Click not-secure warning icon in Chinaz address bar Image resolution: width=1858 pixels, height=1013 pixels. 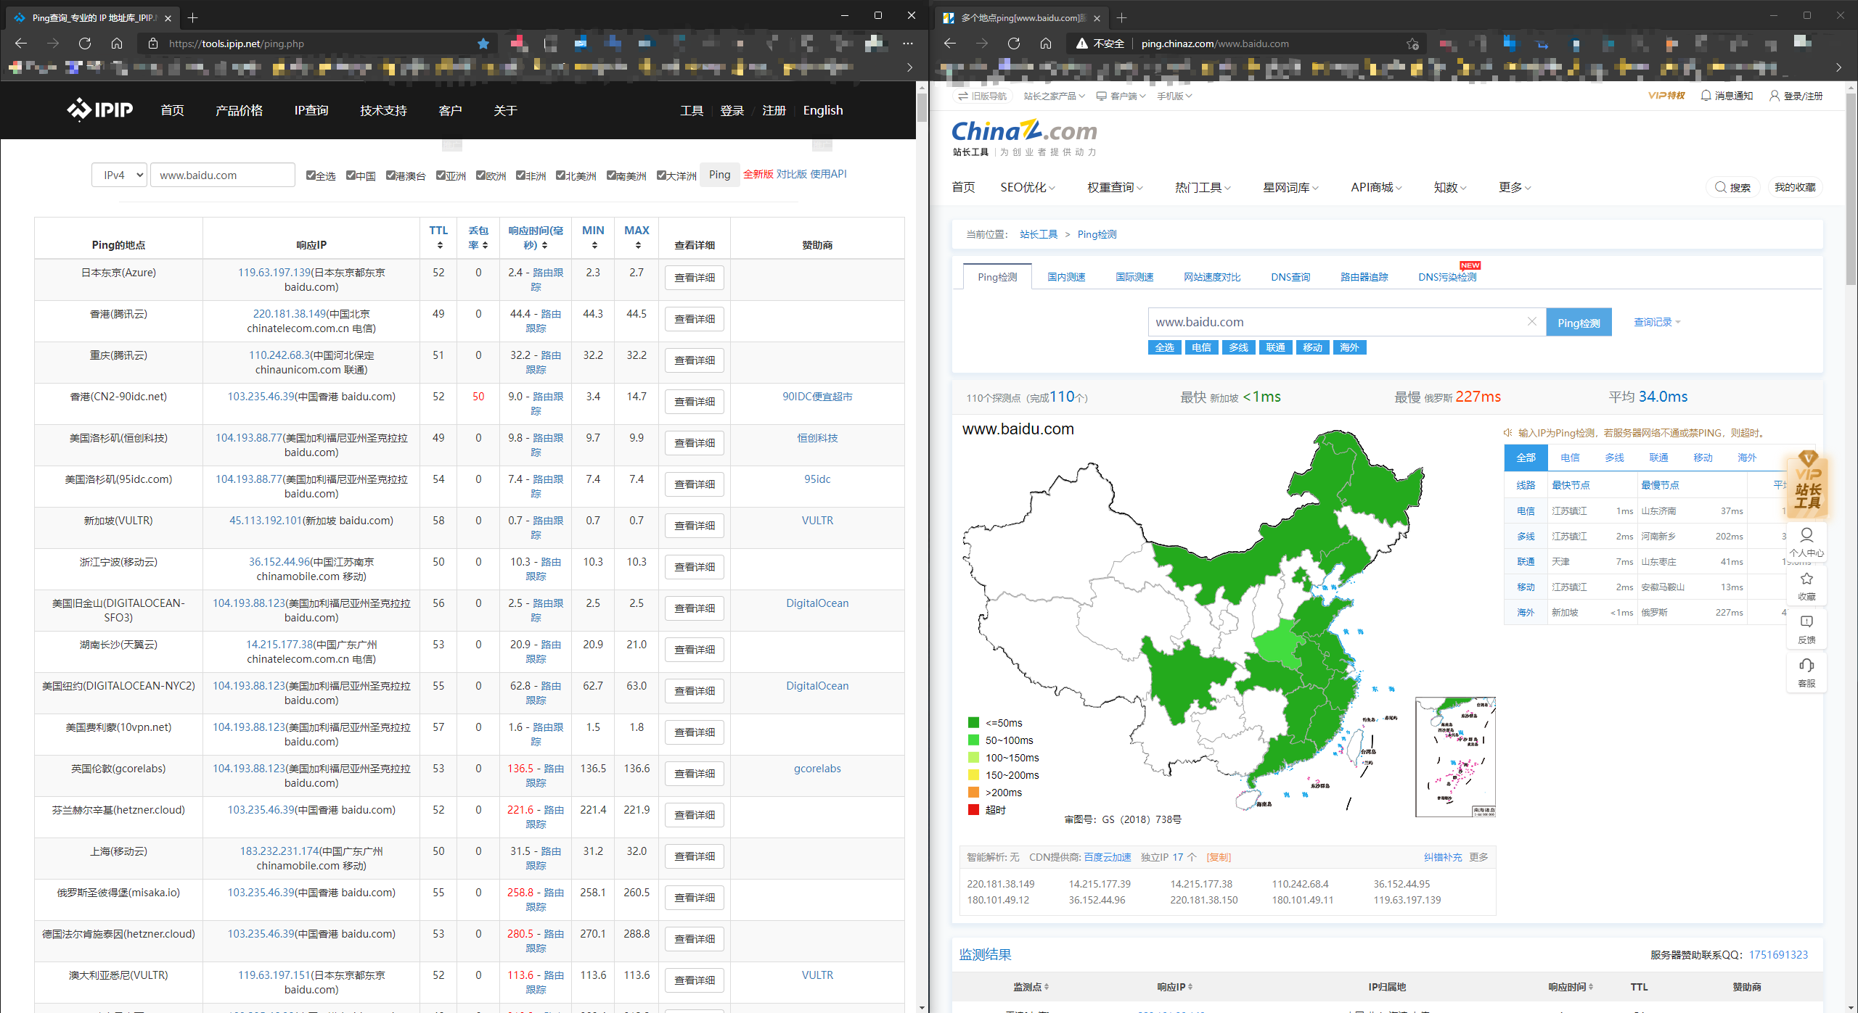[1082, 44]
